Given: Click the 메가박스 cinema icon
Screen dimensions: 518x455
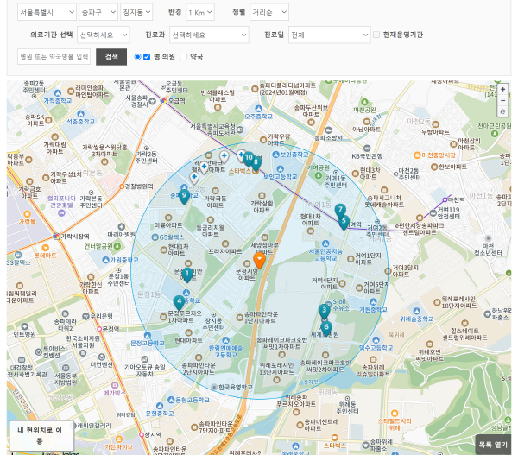Looking at the screenshot, I should tap(115, 385).
